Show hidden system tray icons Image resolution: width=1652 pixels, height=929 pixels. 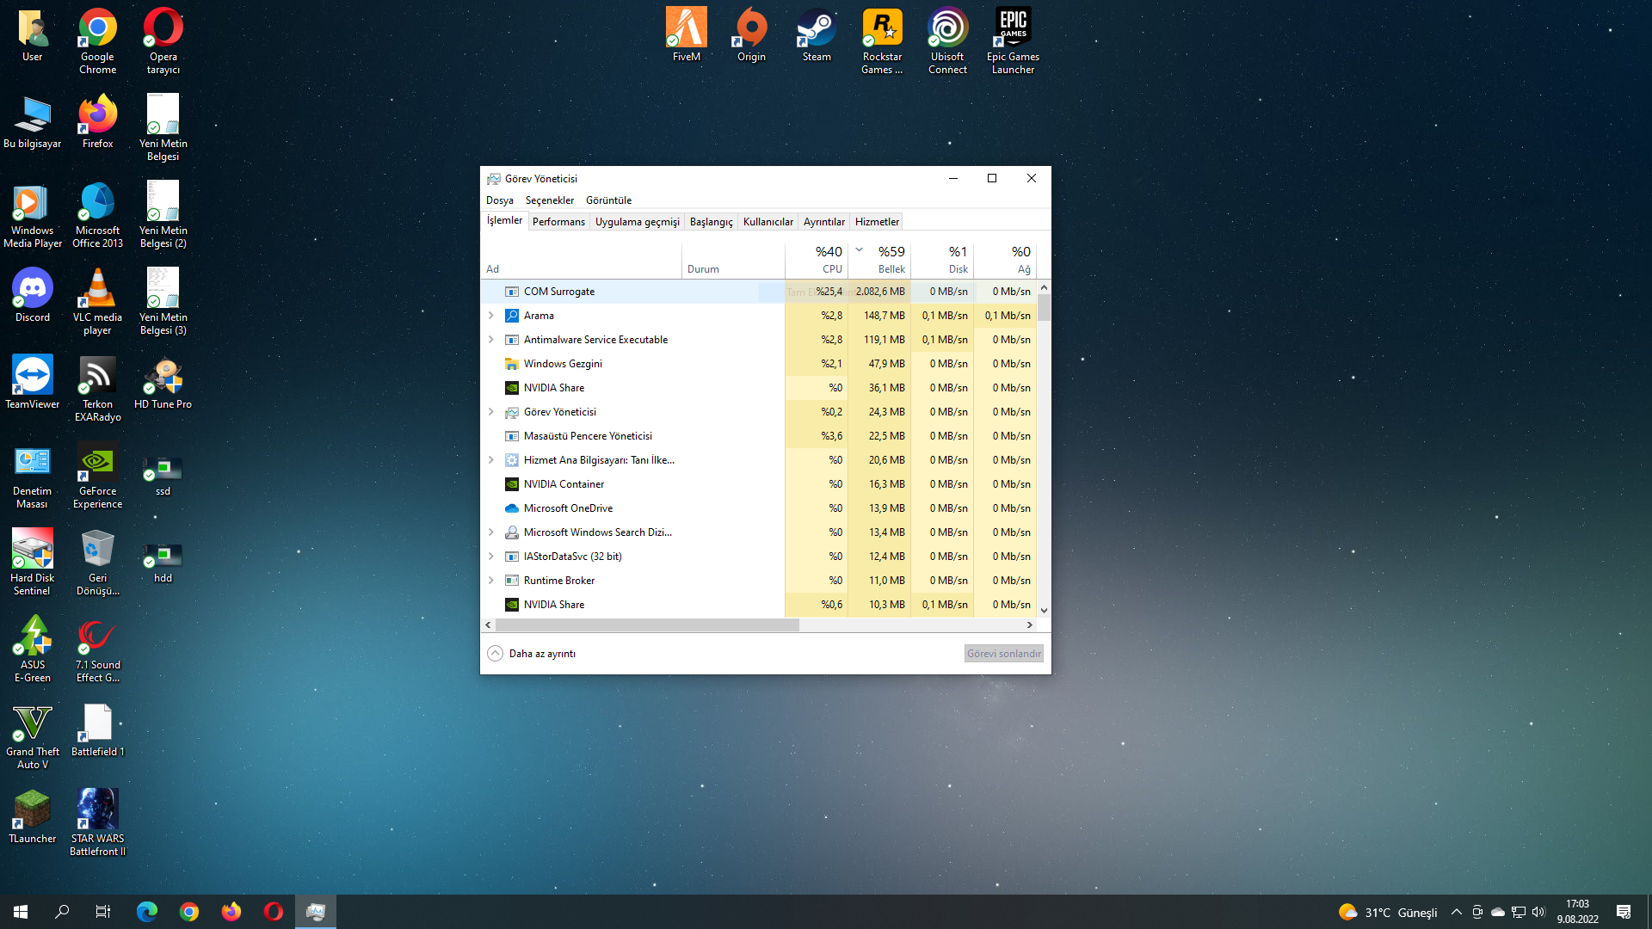pyautogui.click(x=1456, y=912)
